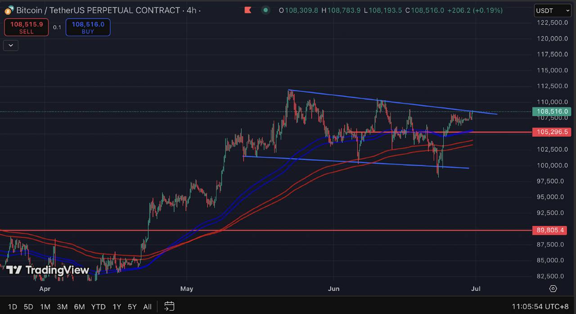Image resolution: width=576 pixels, height=314 pixels.
Task: Click the green market status dot
Action: (x=265, y=10)
